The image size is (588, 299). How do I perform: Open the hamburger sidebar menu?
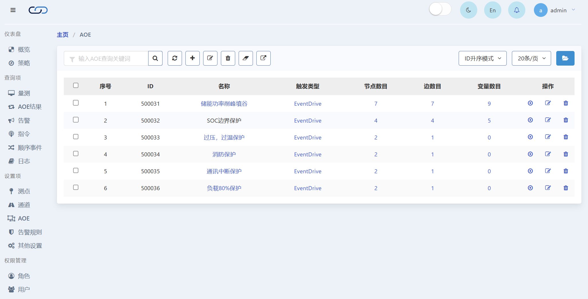tap(13, 10)
